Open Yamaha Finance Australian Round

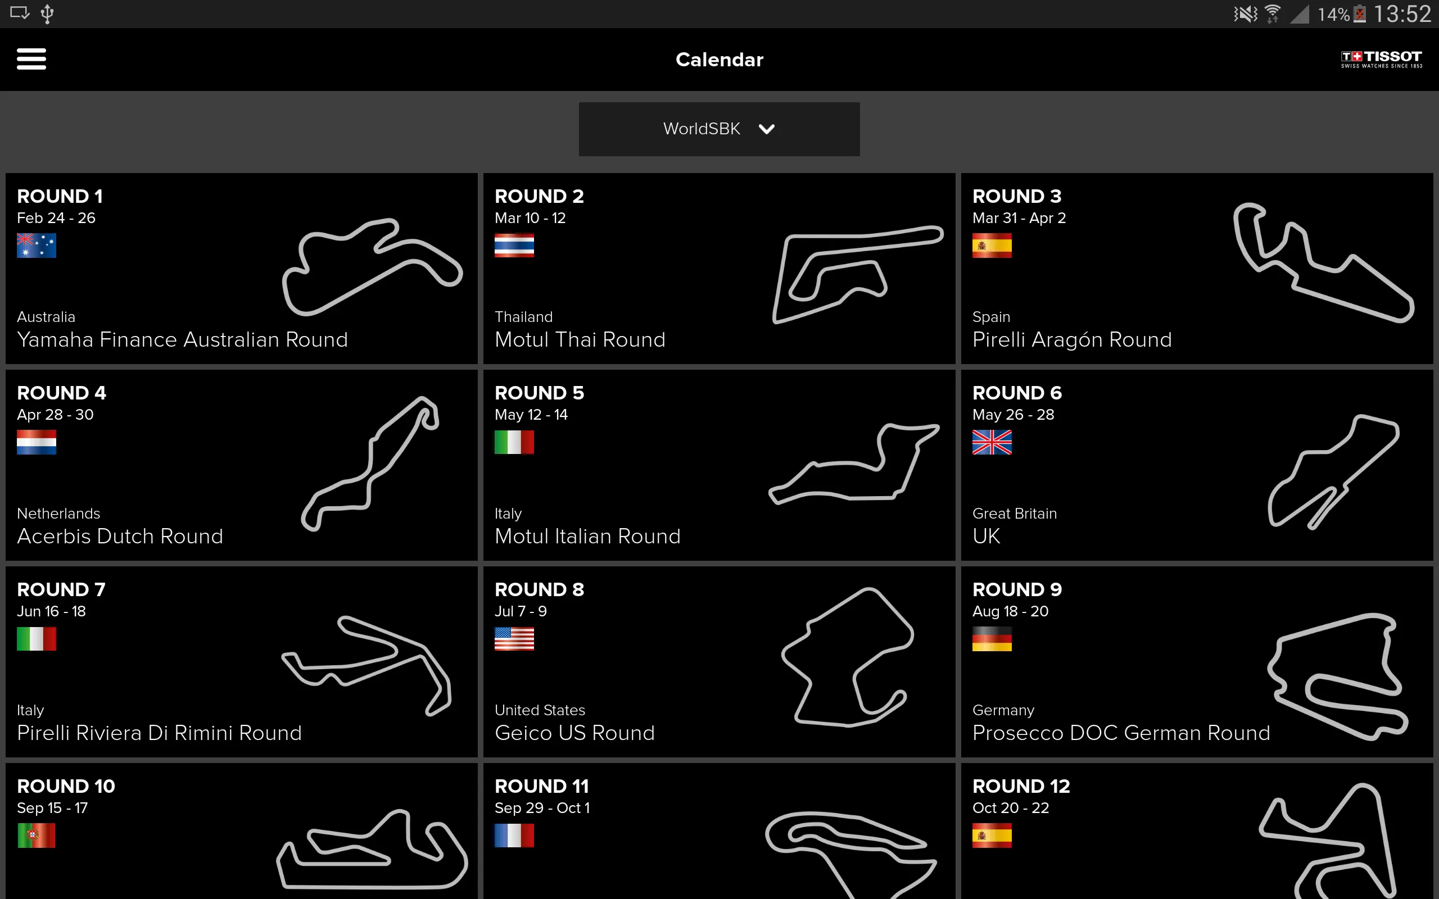[182, 339]
